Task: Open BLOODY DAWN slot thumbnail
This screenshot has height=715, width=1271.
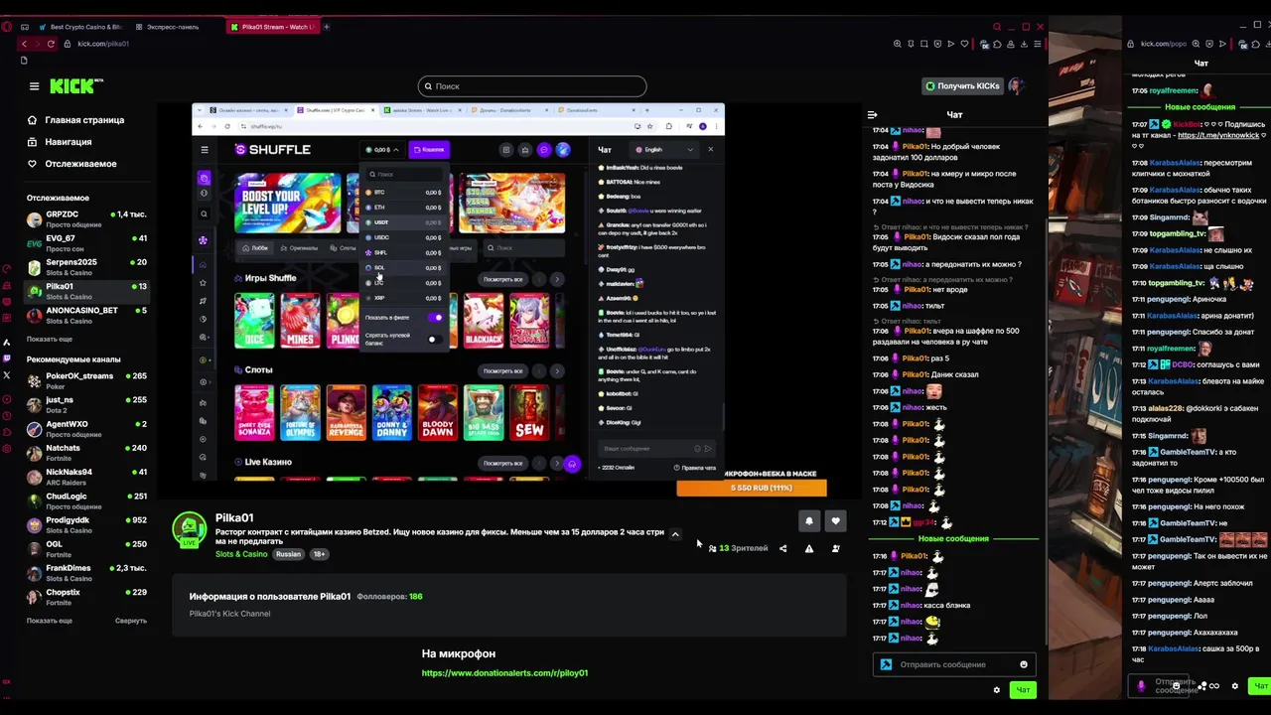Action: pyautogui.click(x=438, y=412)
